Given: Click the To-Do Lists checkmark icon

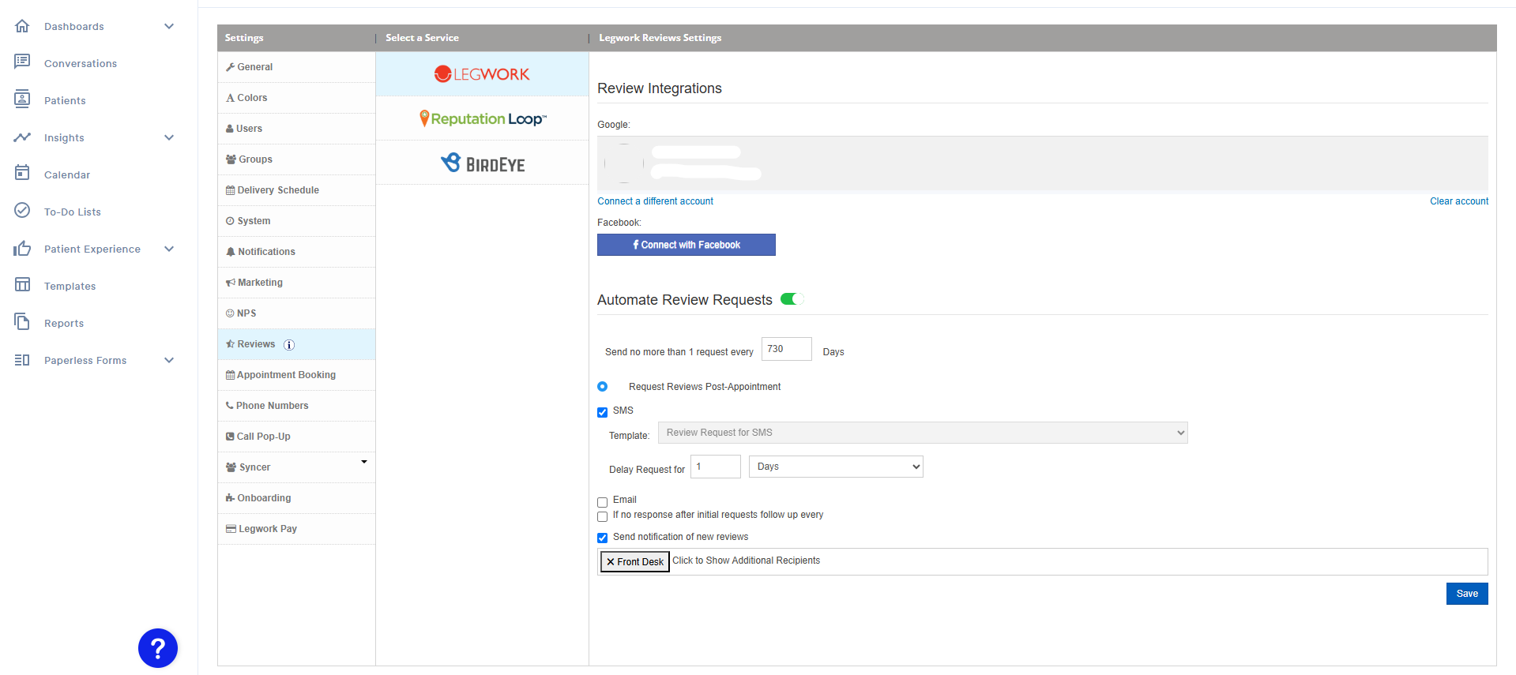Looking at the screenshot, I should point(22,210).
